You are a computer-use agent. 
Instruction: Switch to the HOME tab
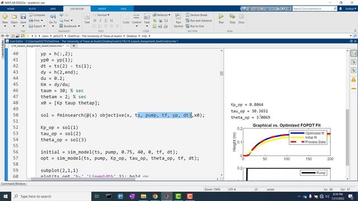click(x=11, y=9)
